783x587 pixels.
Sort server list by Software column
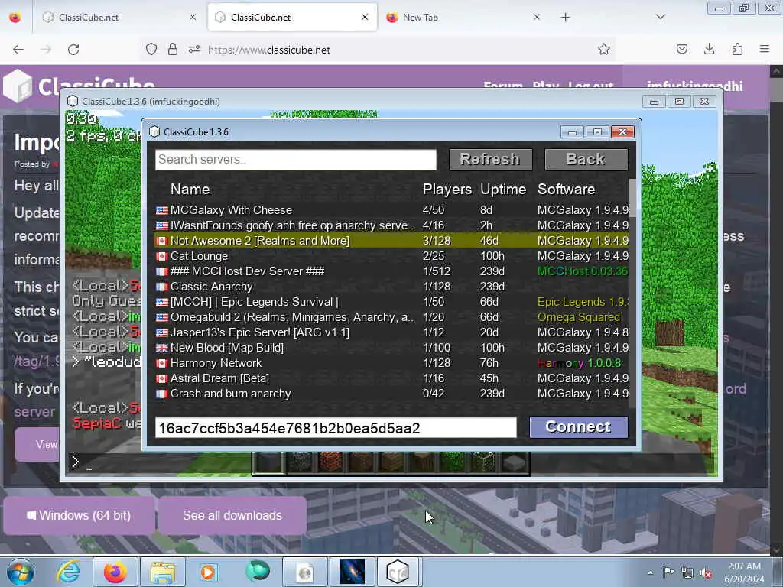567,190
